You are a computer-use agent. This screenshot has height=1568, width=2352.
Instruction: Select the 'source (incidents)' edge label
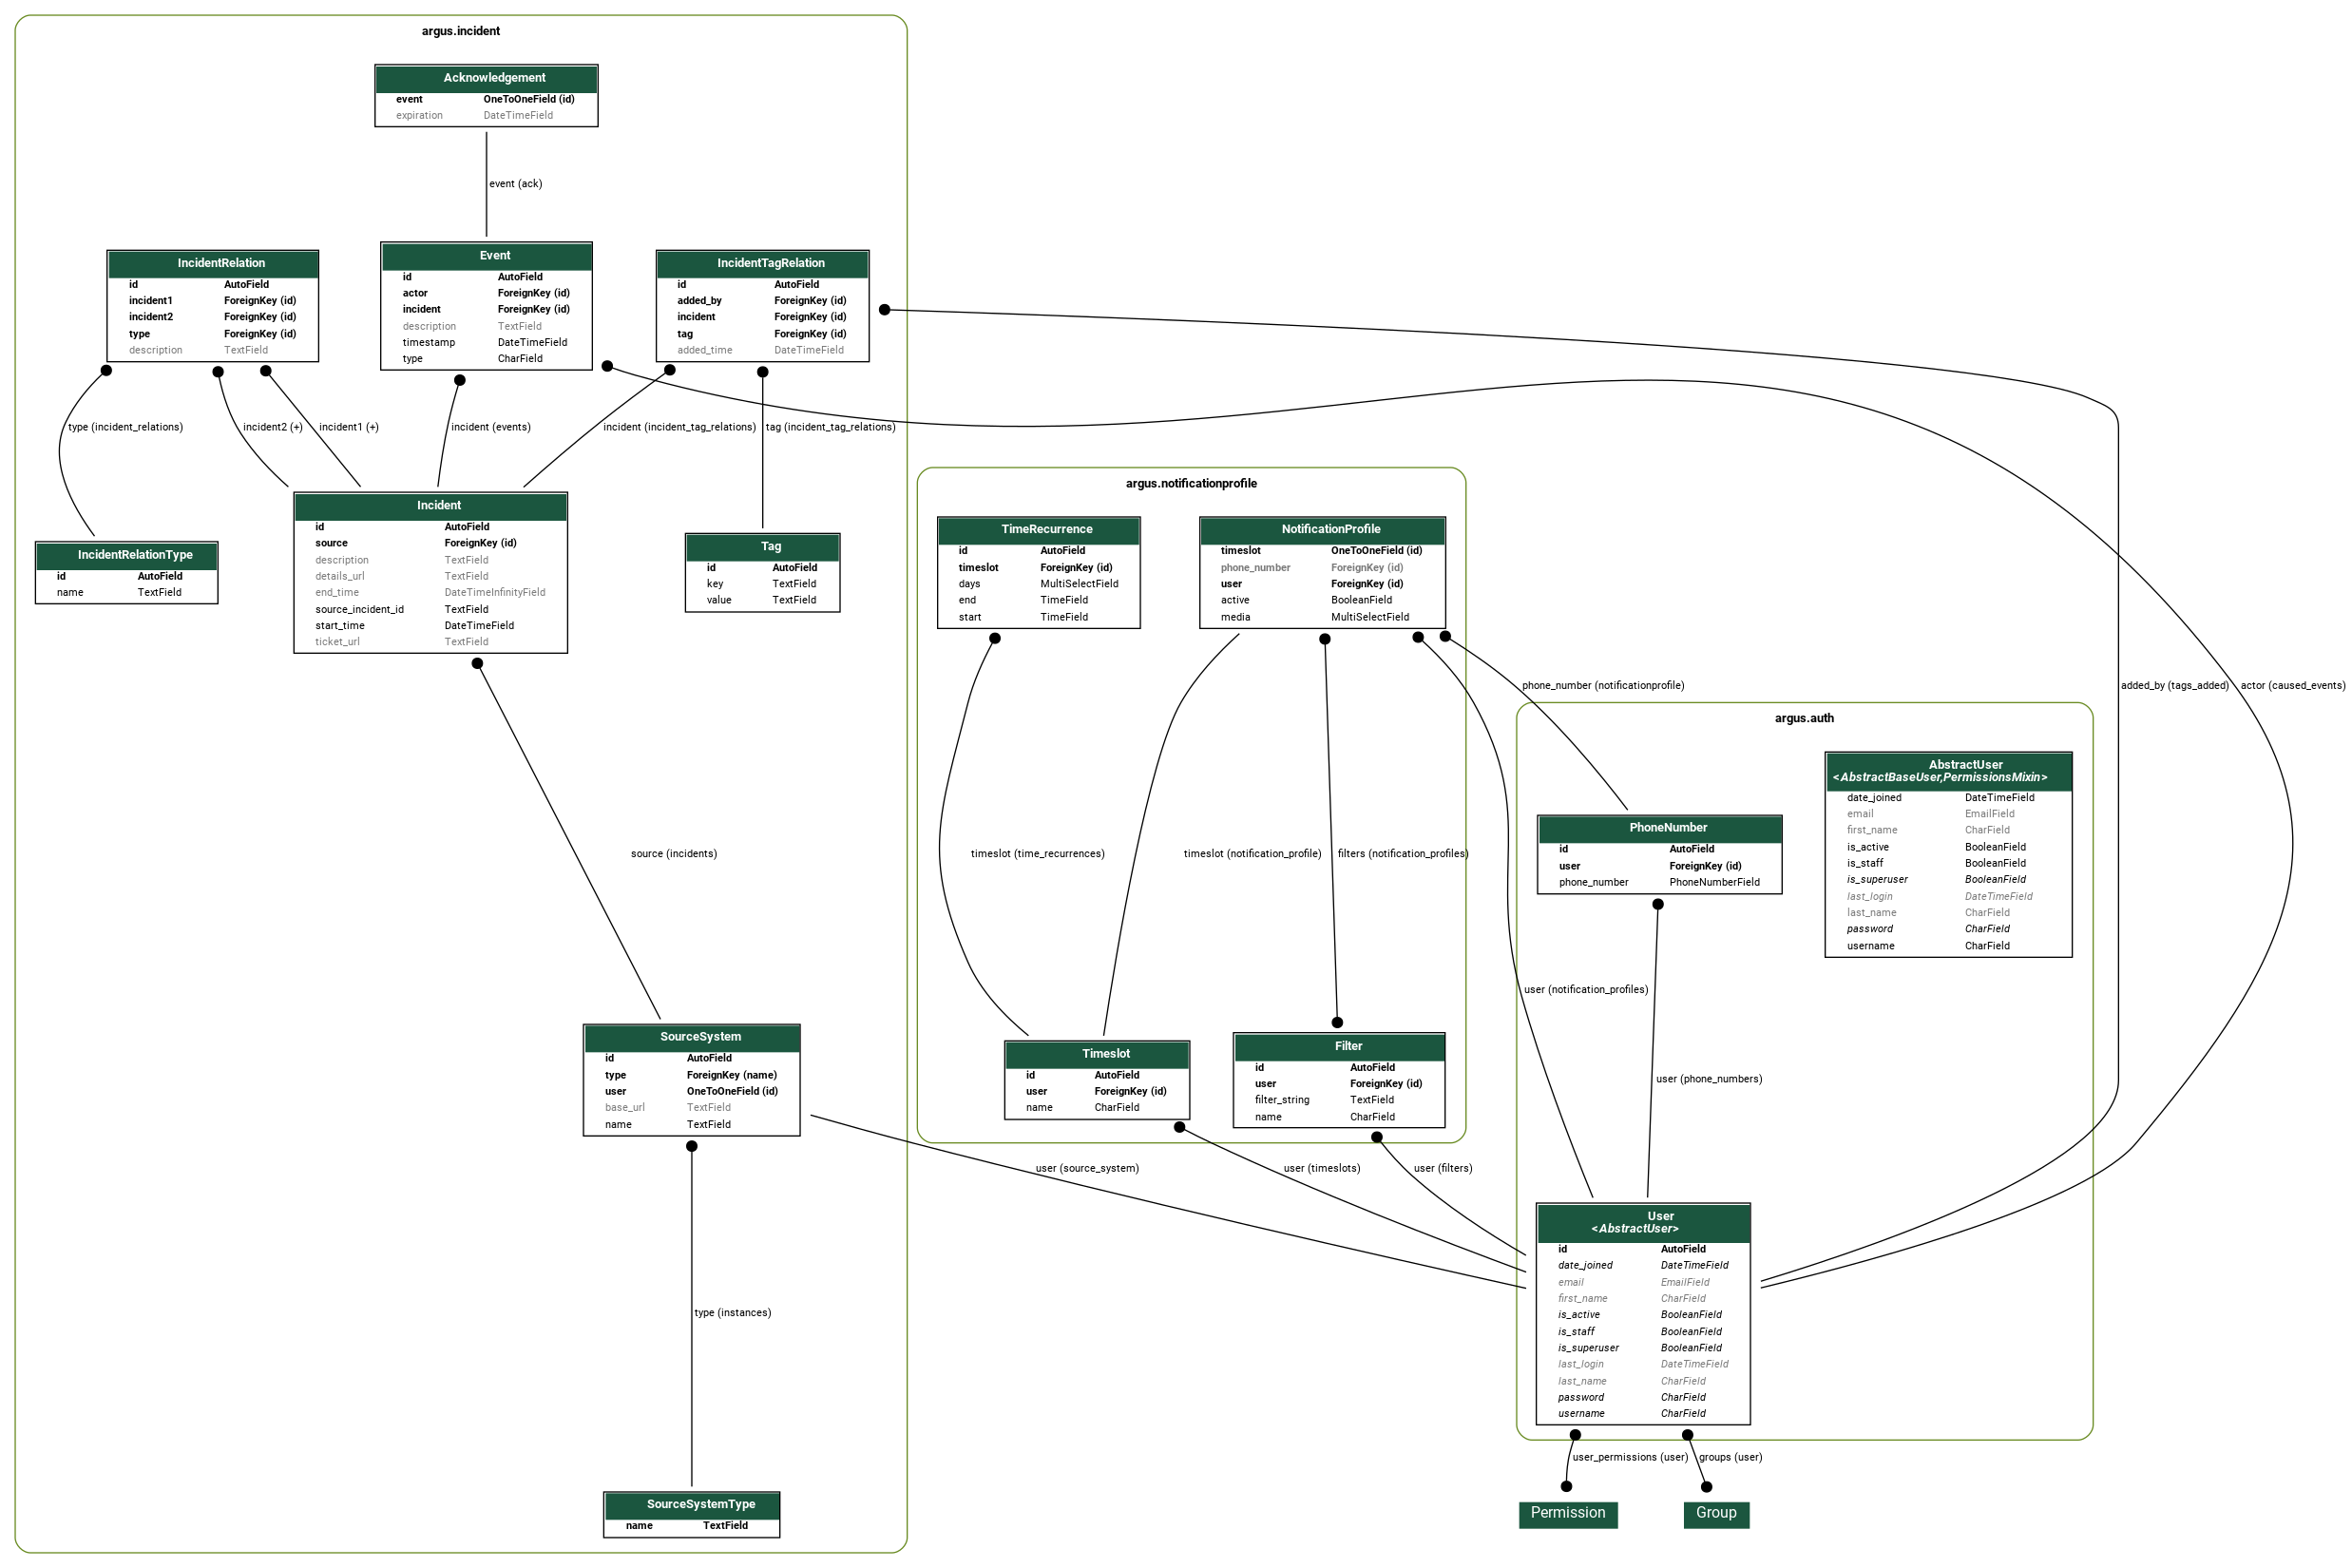pyautogui.click(x=674, y=854)
